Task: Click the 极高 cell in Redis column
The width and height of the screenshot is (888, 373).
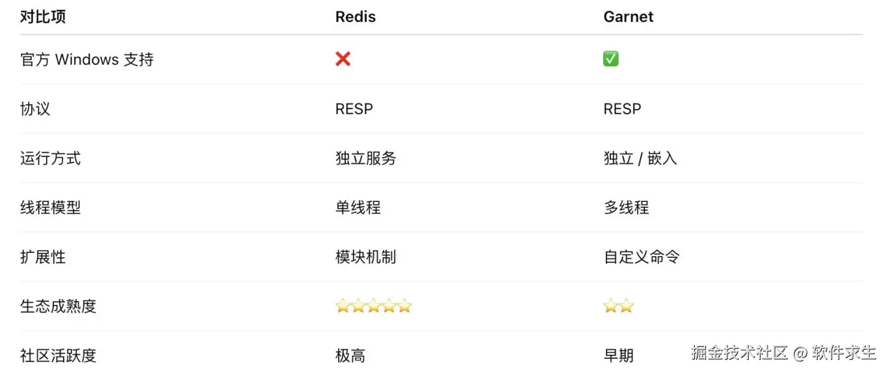Action: pyautogui.click(x=350, y=356)
